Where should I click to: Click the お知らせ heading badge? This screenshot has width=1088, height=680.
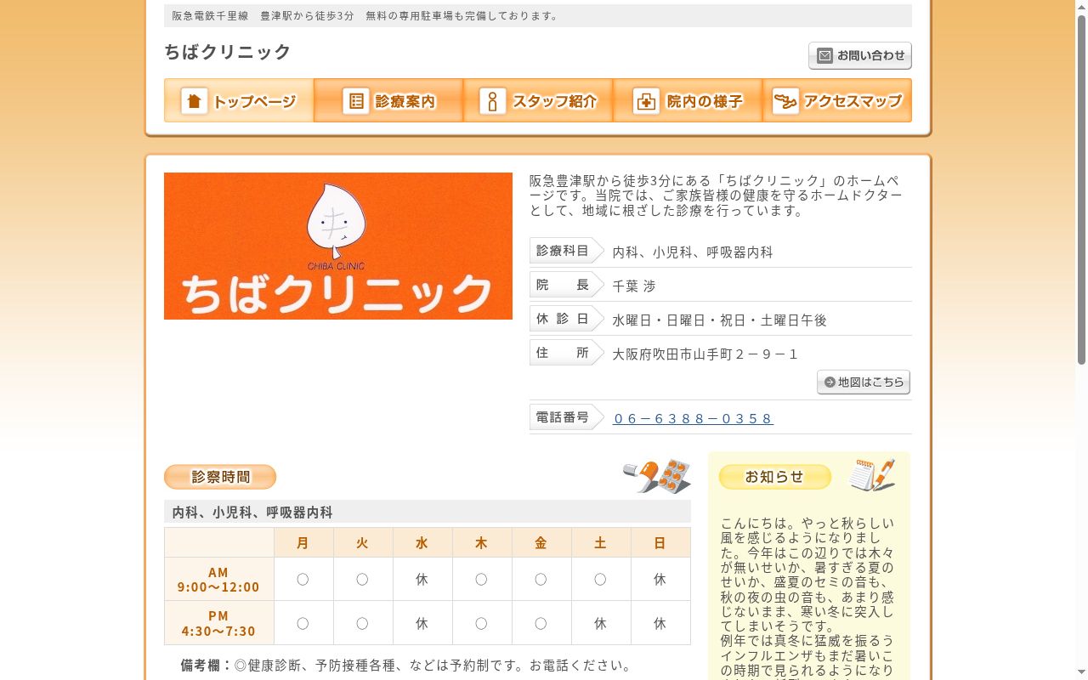coord(775,477)
